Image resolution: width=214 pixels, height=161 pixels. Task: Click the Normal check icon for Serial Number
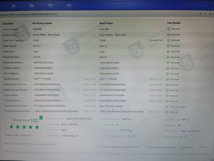coord(167,79)
